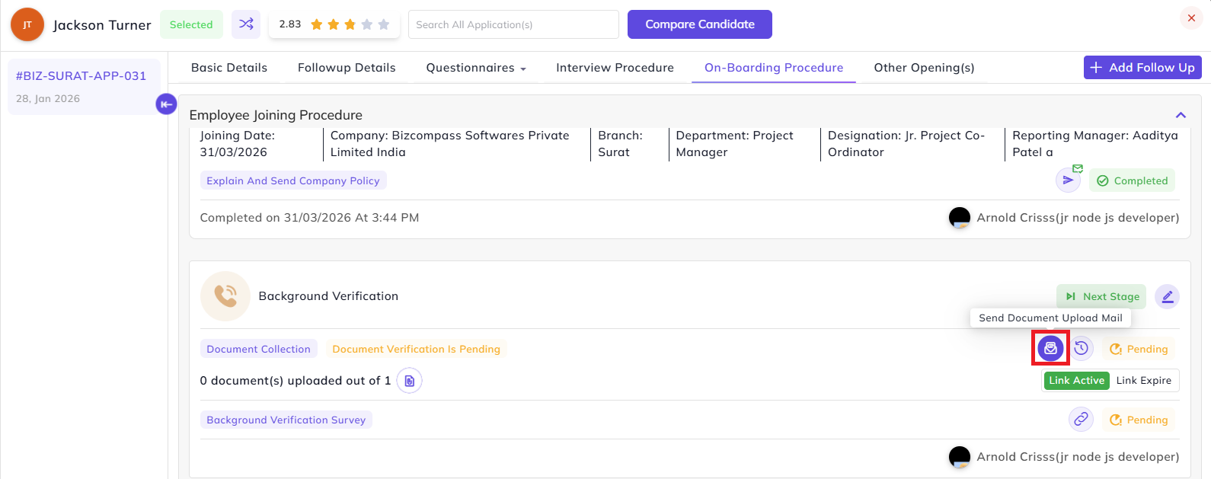Screen dimensions: 1211x479
Task: Click the Explain And Send Company Policy tag
Action: click(x=293, y=180)
